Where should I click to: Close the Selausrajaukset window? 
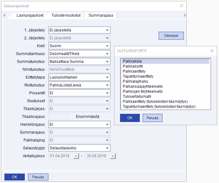[181, 6]
